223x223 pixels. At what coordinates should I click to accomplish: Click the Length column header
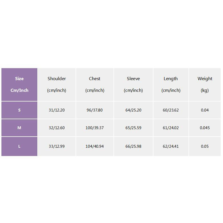pos(171,84)
